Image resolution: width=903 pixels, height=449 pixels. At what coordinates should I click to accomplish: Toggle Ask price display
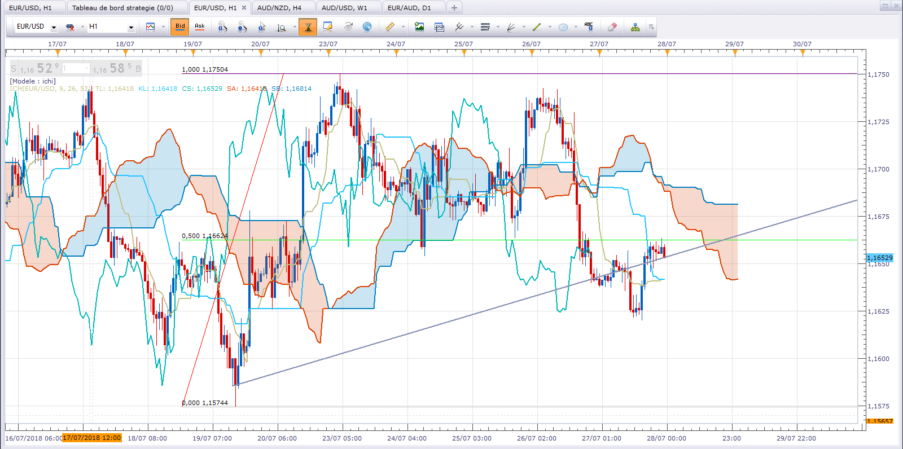pos(200,27)
